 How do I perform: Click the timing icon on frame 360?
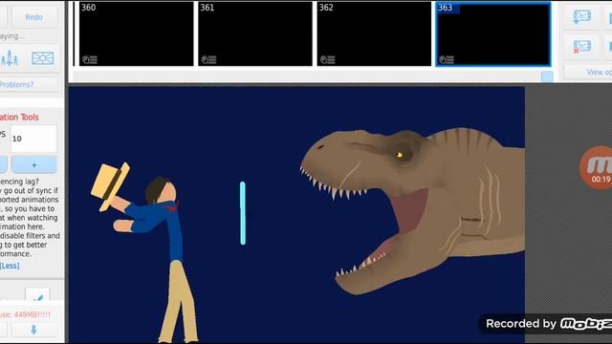90,59
